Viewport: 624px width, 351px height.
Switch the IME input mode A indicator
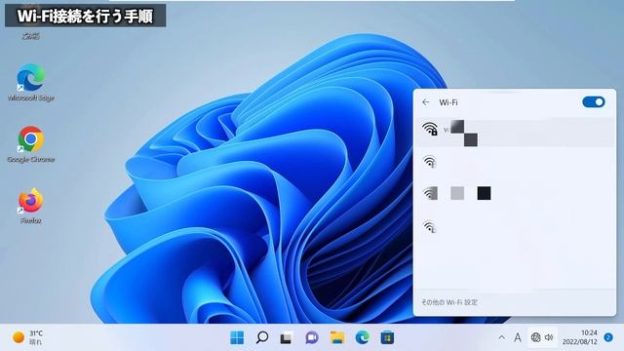click(518, 338)
